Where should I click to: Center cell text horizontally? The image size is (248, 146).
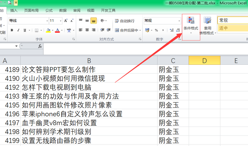pyautogui.click(x=87, y=30)
